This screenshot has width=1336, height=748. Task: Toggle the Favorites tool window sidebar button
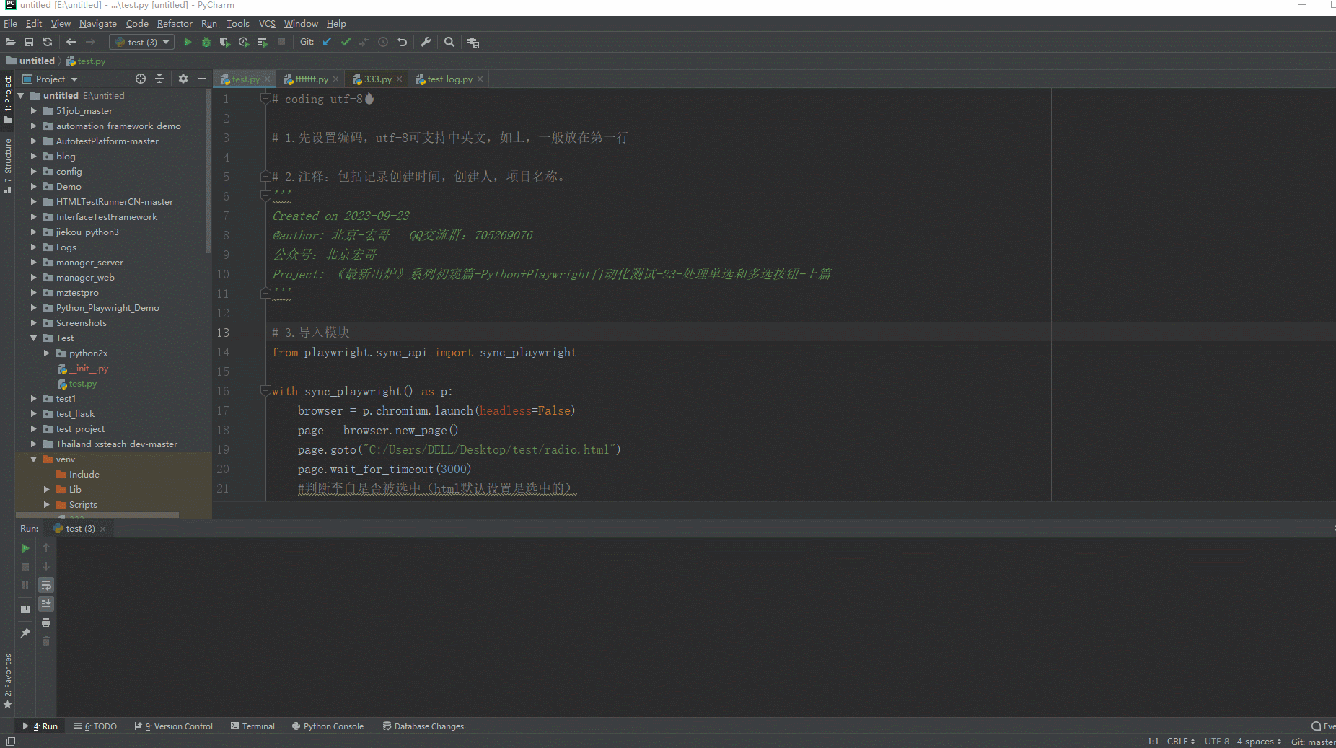click(x=7, y=682)
